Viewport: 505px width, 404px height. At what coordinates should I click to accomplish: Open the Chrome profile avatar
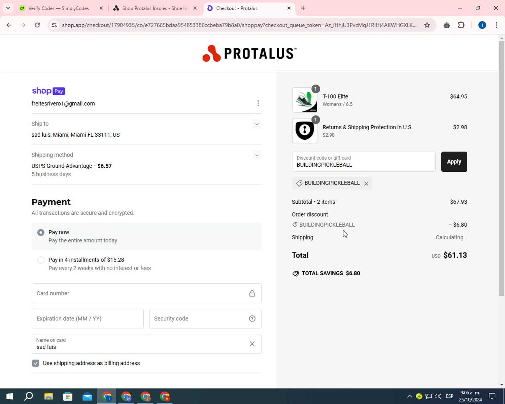[482, 25]
